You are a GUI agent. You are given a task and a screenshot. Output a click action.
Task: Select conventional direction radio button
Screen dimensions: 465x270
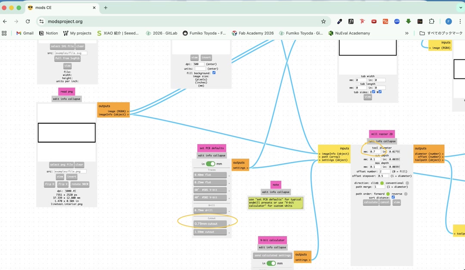[407, 183]
